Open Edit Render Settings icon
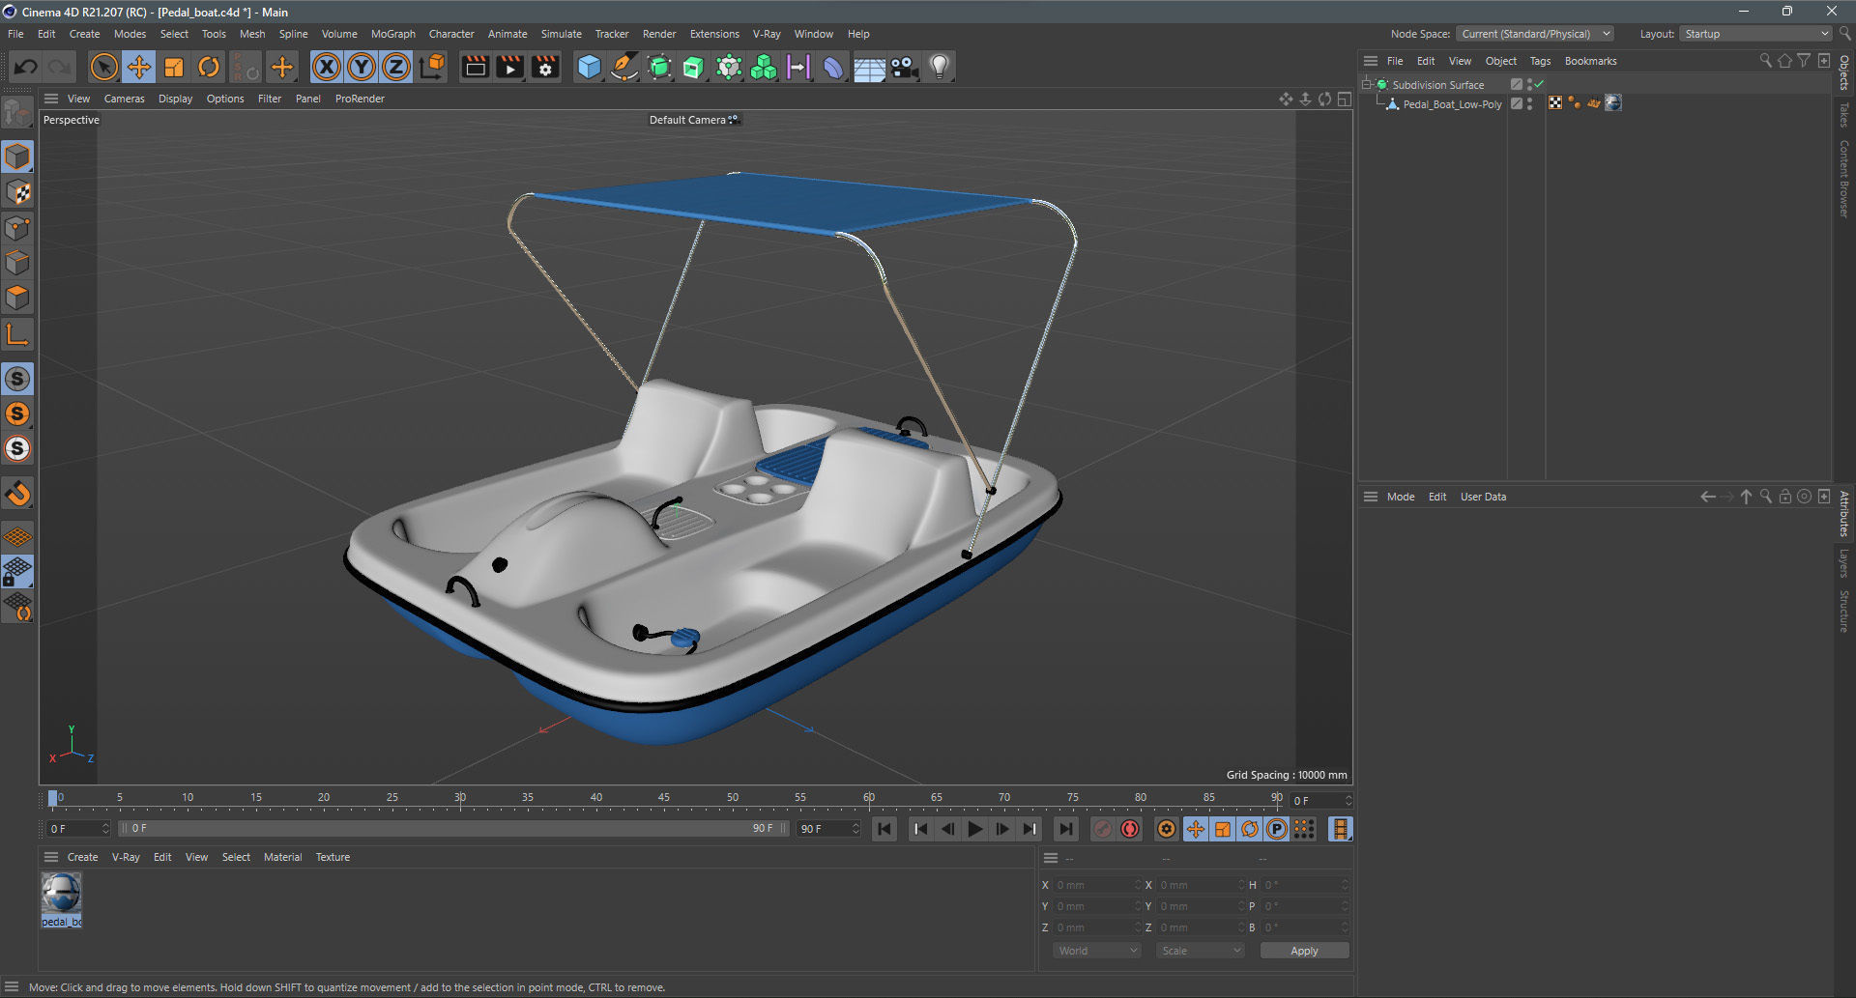This screenshot has width=1856, height=998. (x=545, y=67)
